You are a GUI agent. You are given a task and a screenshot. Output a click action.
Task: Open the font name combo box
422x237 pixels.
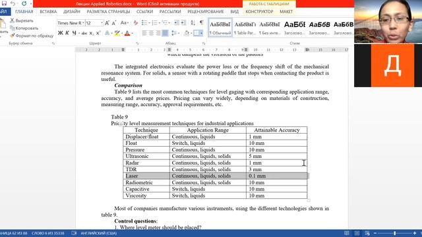pyautogui.click(x=71, y=23)
